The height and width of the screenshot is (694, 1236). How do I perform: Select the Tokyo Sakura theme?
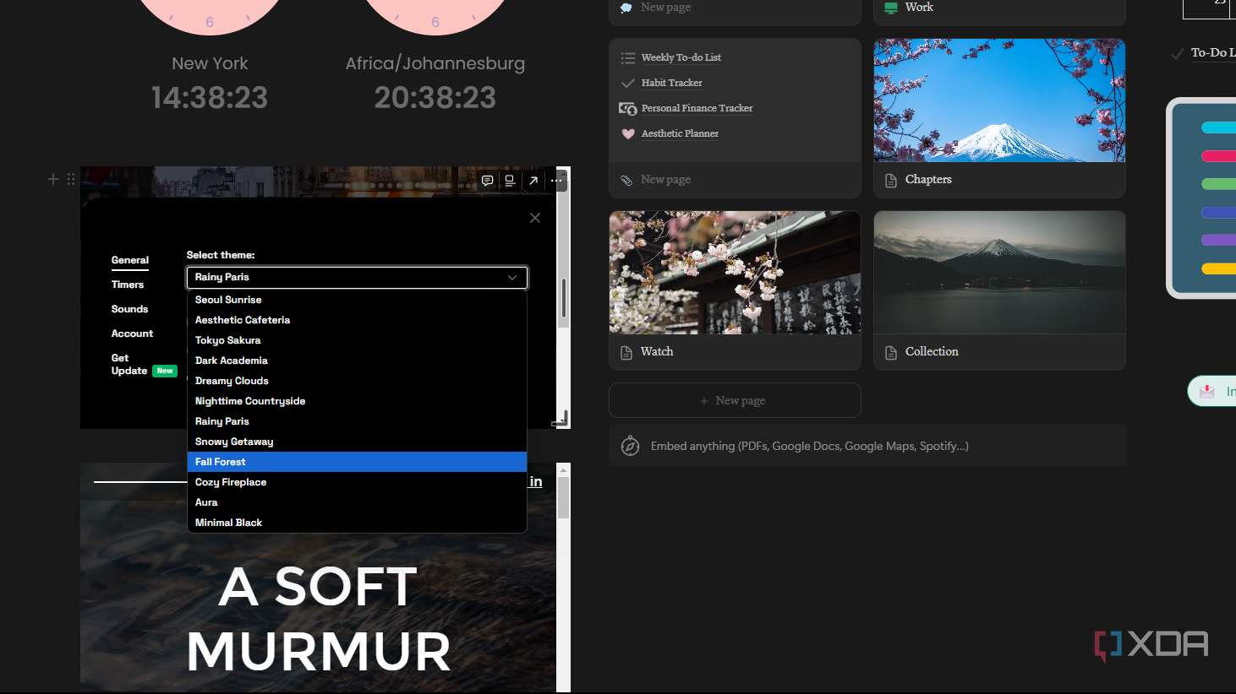pos(357,340)
